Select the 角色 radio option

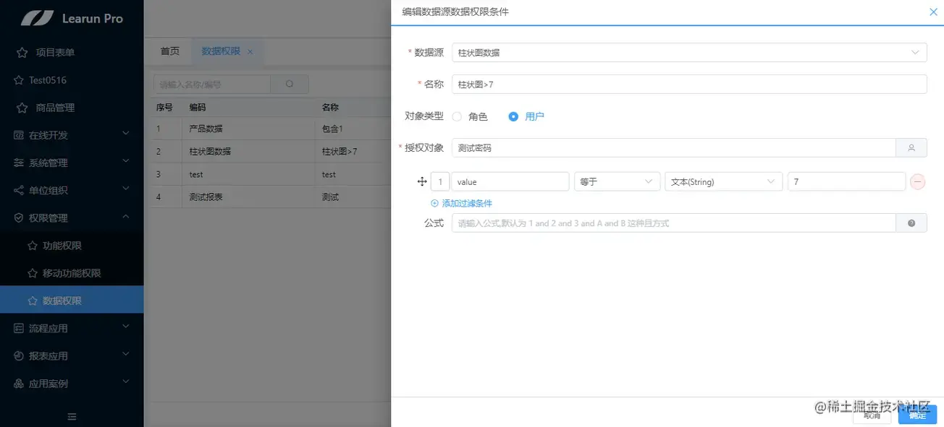[x=457, y=116]
